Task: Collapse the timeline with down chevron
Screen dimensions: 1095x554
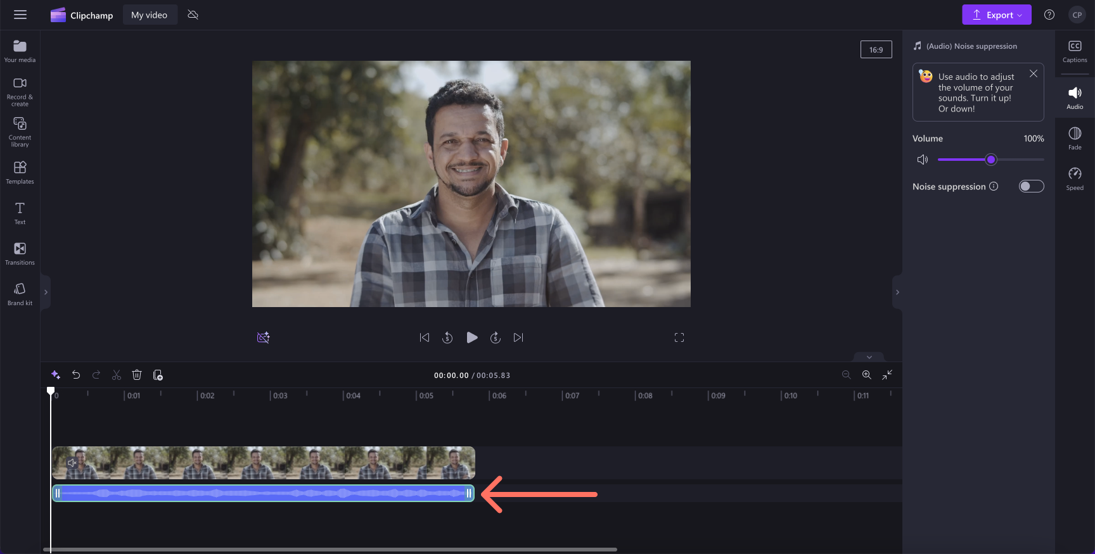Action: (x=869, y=357)
